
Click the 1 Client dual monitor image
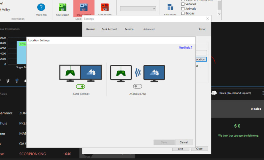coord(81,72)
